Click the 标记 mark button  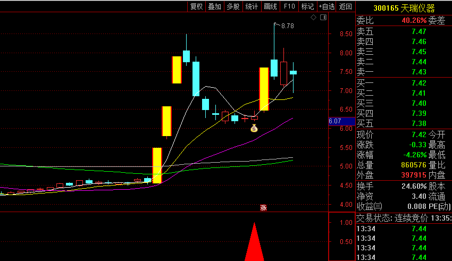(x=307, y=6)
